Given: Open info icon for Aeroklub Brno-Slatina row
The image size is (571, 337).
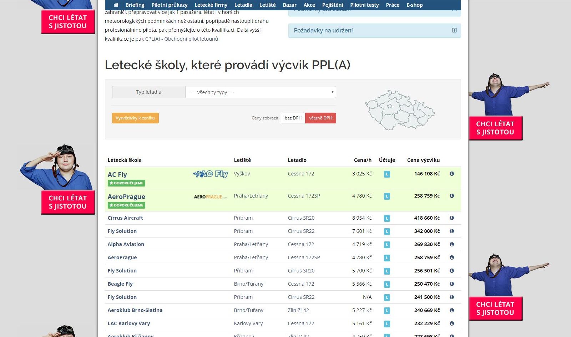Looking at the screenshot, I should coord(452,310).
